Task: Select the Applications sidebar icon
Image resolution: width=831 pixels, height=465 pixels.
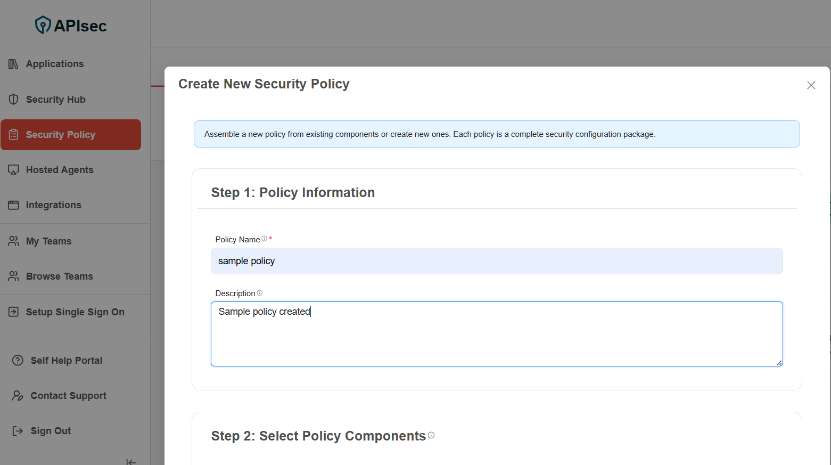Action: point(13,63)
